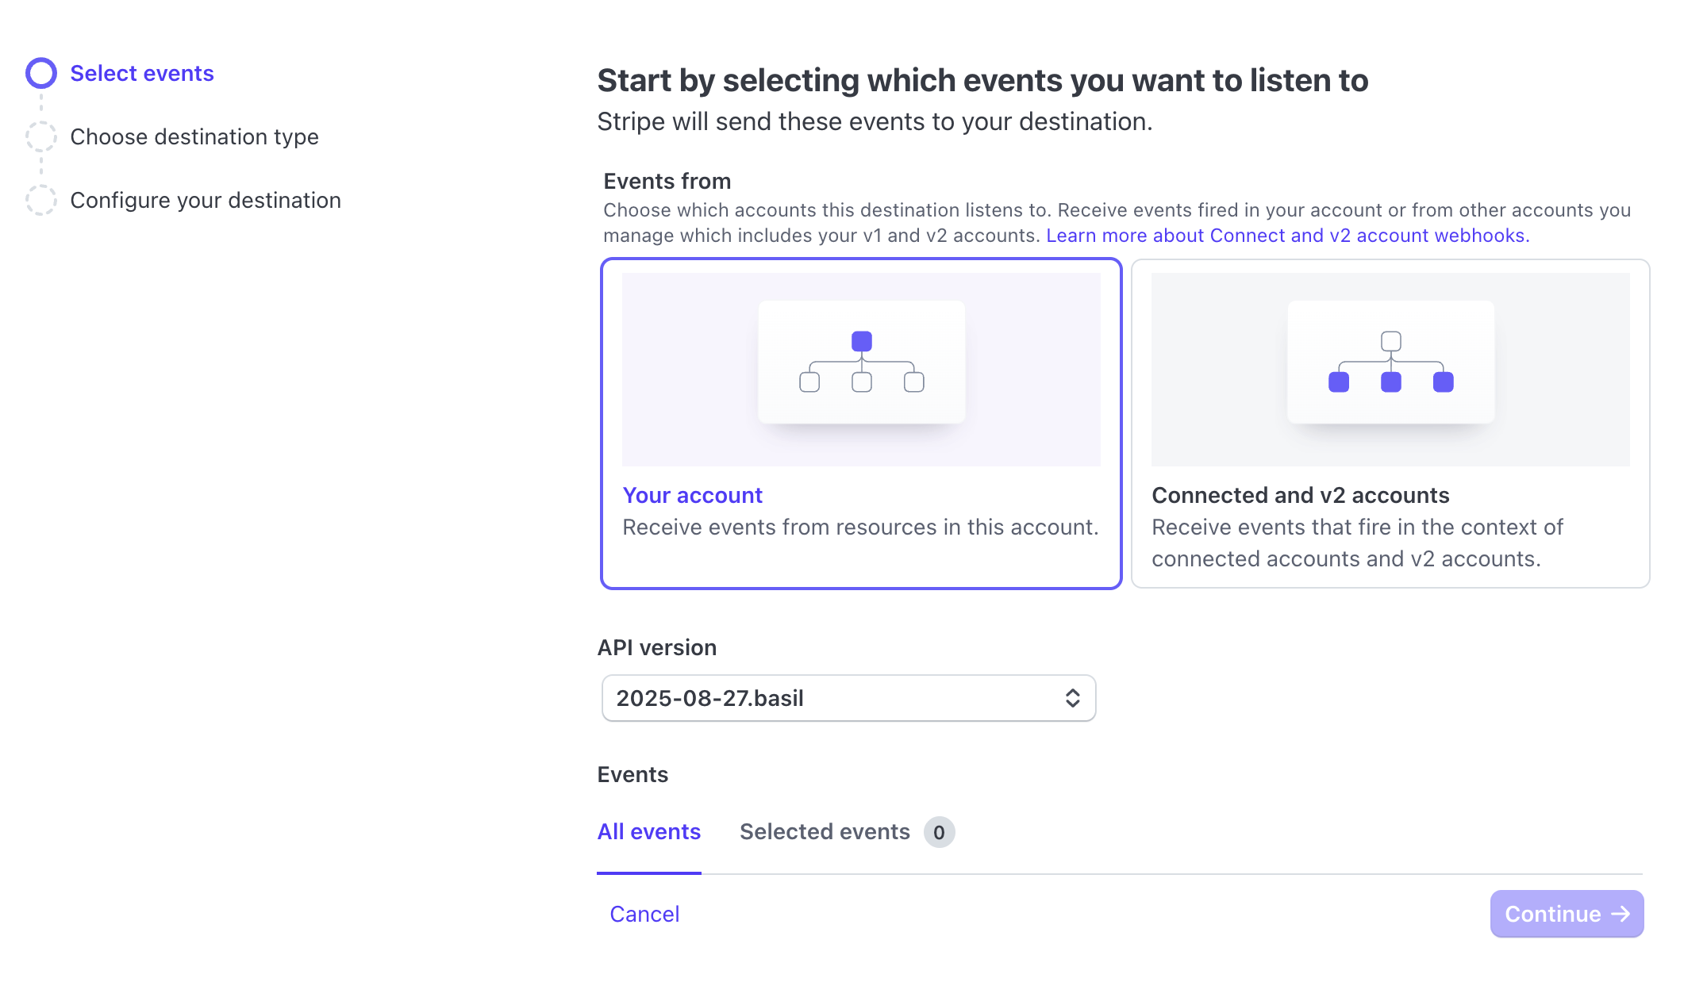Go to Choose destination type step
The height and width of the screenshot is (982, 1684).
(x=194, y=136)
